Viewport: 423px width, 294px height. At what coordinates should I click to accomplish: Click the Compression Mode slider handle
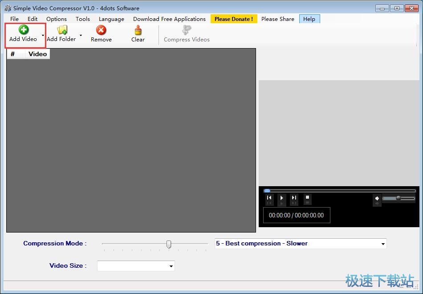pos(169,244)
